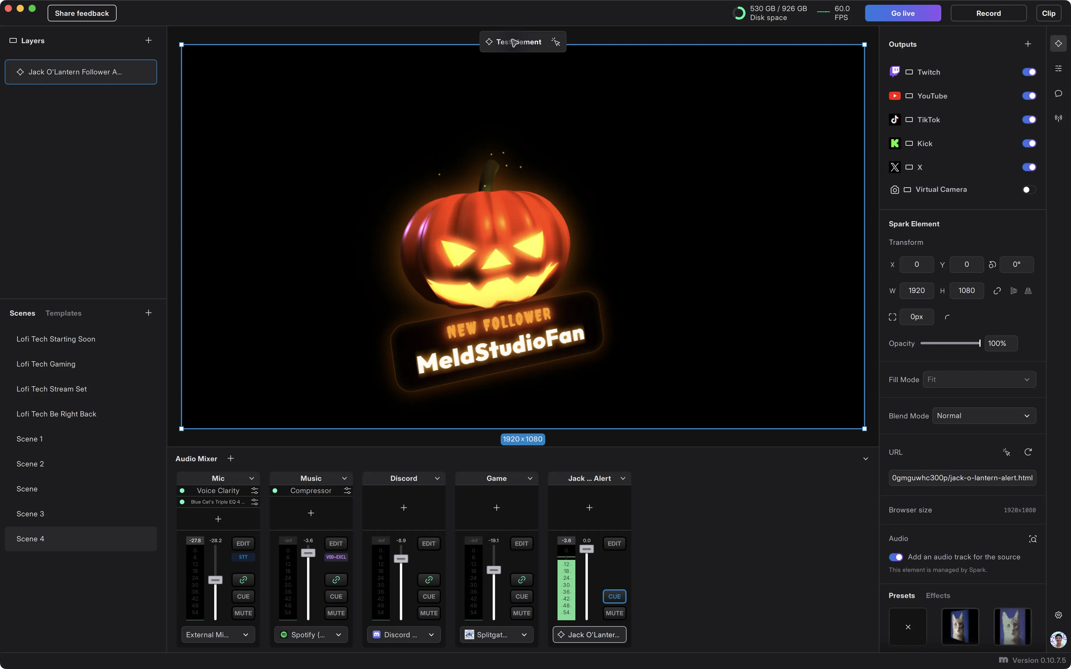
Task: Open the chat bubble sidebar panel
Action: [1058, 93]
